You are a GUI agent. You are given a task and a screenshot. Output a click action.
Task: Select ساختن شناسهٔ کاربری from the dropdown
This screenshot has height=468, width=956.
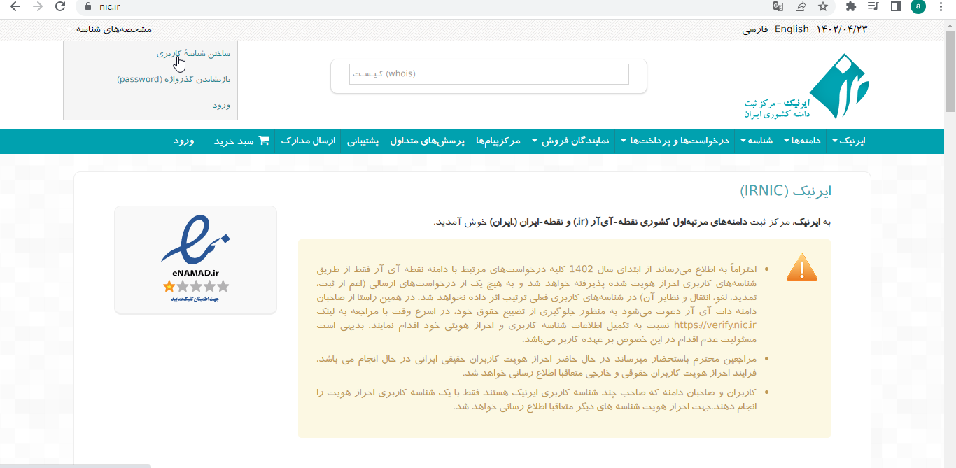(193, 53)
